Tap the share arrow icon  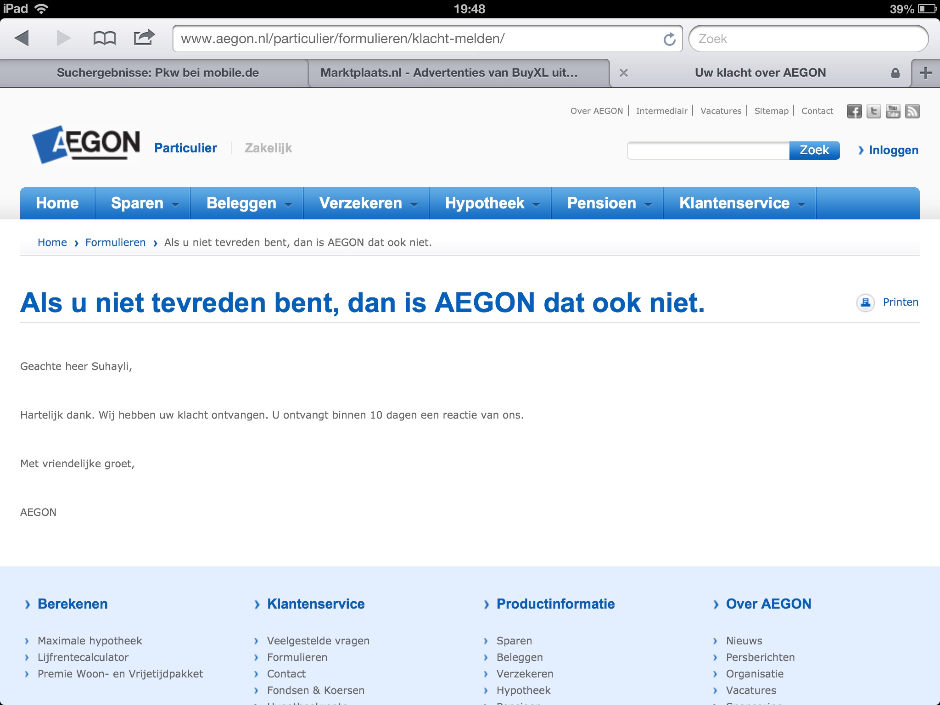(144, 38)
